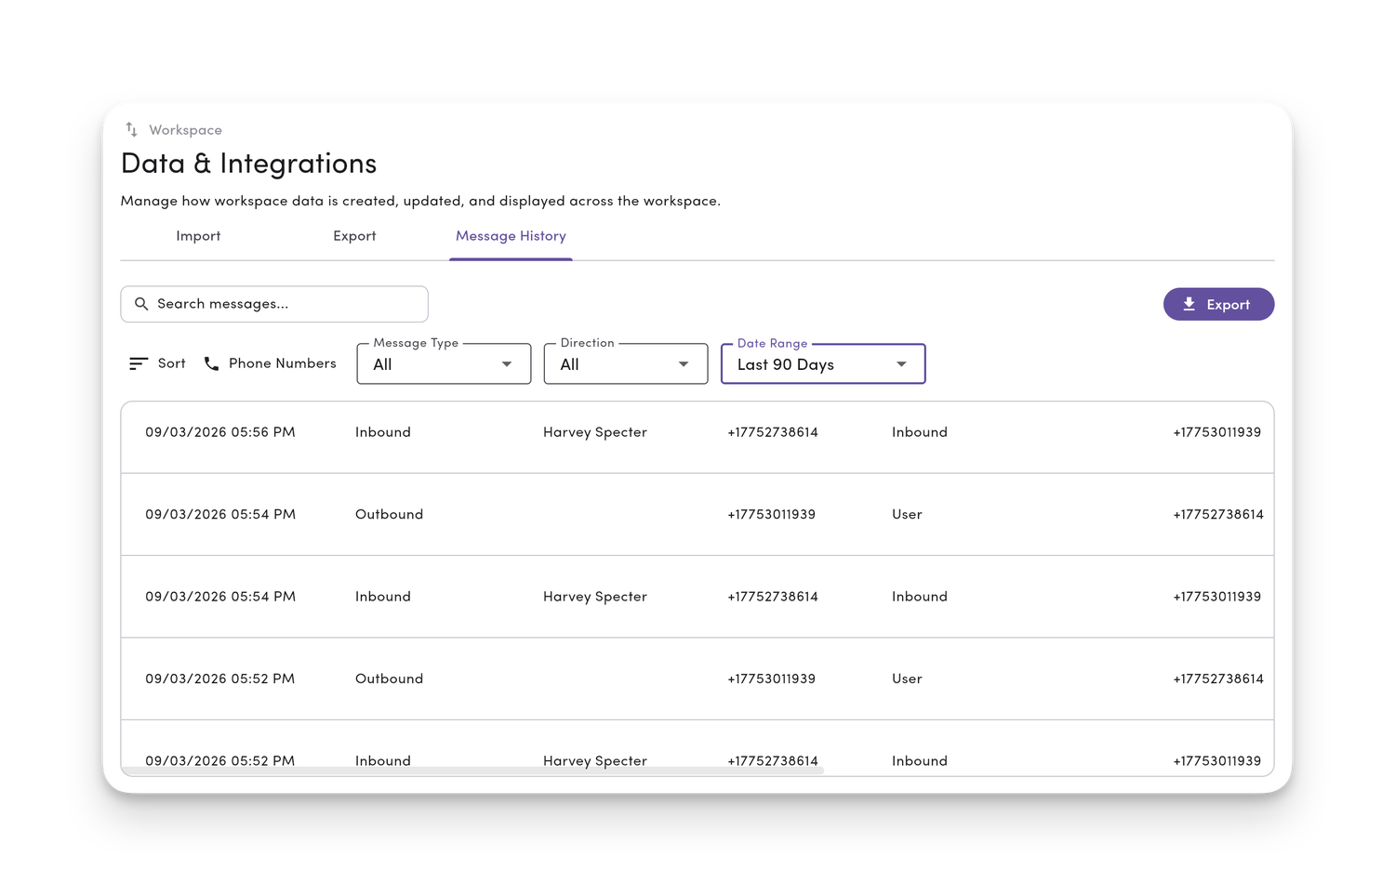Select the Message History tab

click(511, 236)
